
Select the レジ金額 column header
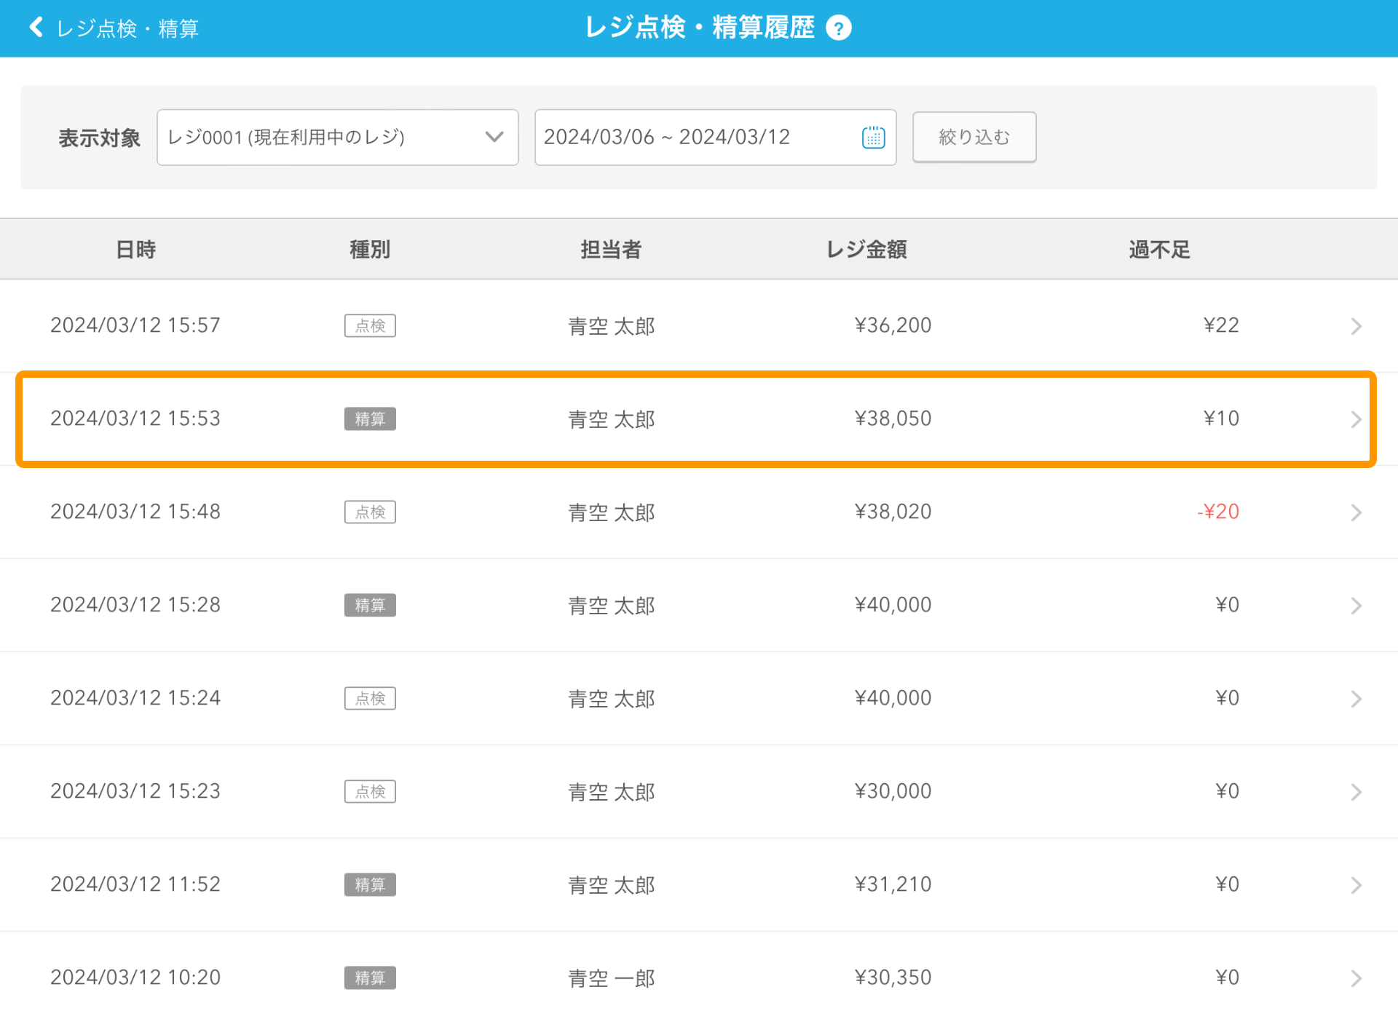[x=866, y=250]
